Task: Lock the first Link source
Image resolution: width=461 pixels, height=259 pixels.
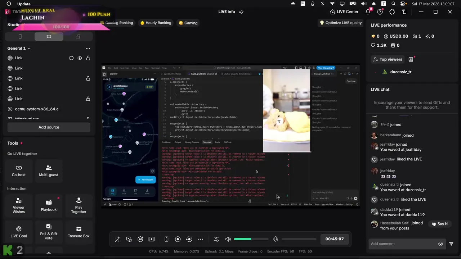Action: click(x=88, y=58)
